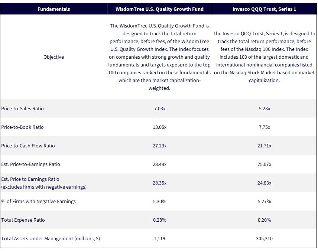Select the Invesco QQQ objective description text
Screen dimensions: 318x251
264,57
